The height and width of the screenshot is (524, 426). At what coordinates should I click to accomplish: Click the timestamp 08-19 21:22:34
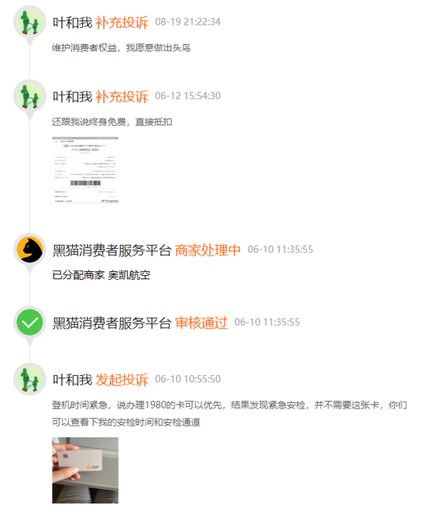pos(187,22)
